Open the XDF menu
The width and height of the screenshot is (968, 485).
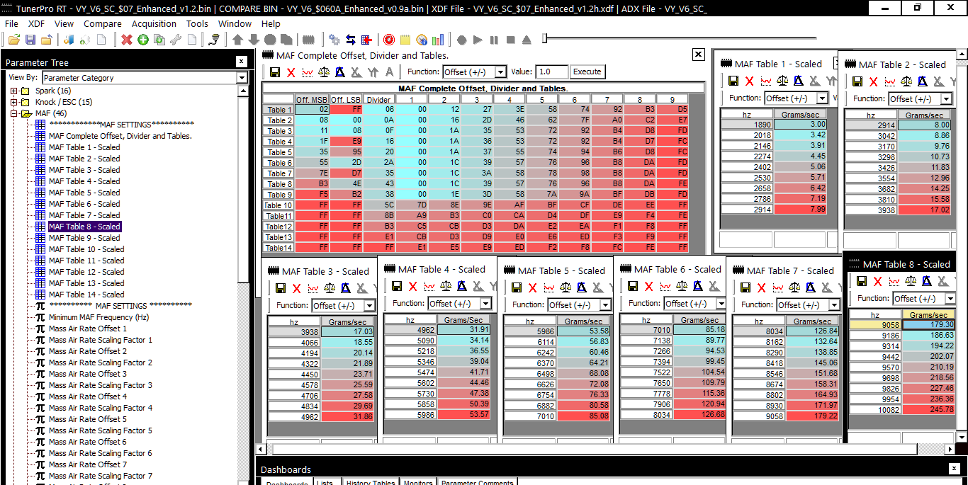point(36,23)
